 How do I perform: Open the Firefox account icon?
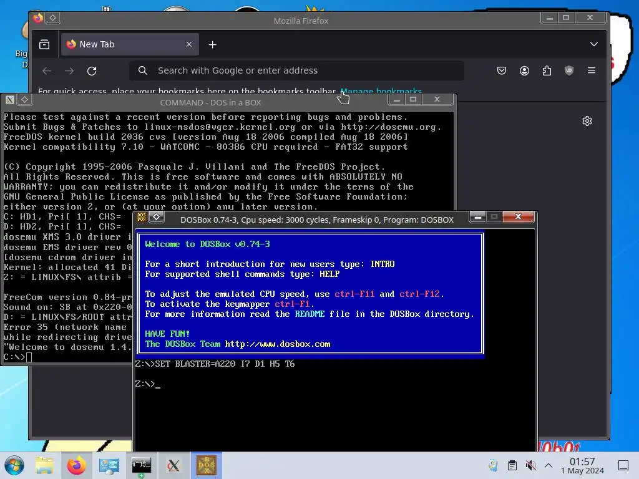(x=524, y=70)
